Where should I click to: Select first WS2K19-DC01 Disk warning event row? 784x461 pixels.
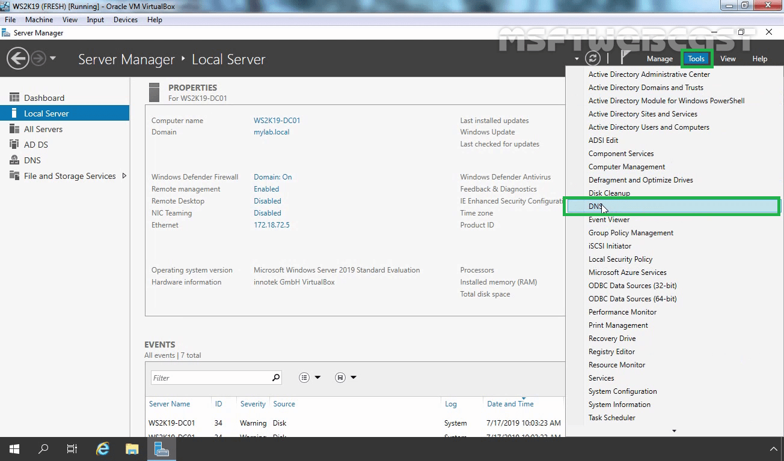coord(355,423)
